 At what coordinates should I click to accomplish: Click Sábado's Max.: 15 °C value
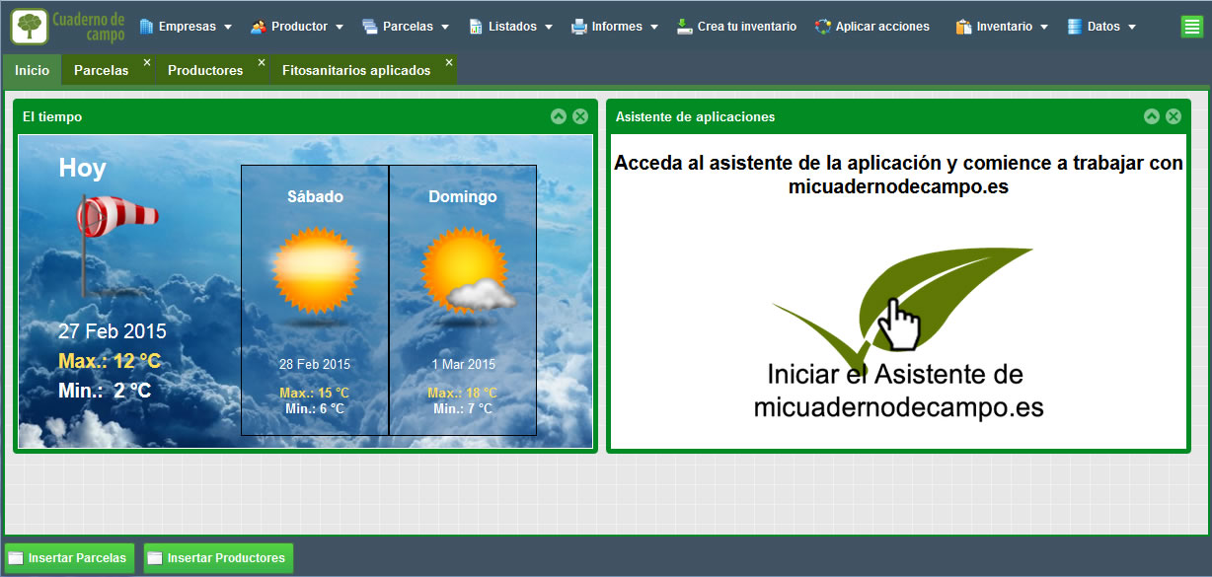pyautogui.click(x=314, y=394)
